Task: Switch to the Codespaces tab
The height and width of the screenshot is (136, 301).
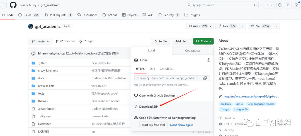Action: [x=193, y=51]
